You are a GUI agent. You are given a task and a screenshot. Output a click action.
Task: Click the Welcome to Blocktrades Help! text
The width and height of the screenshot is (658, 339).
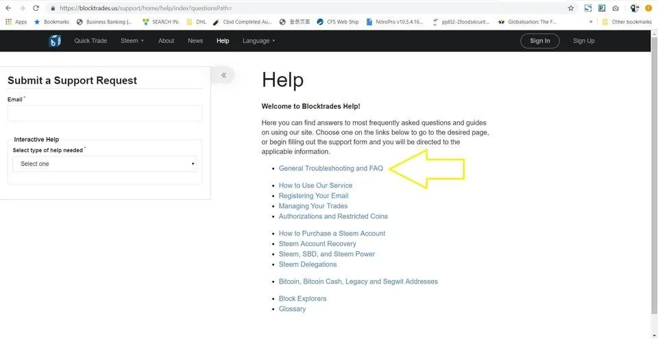[310, 107]
